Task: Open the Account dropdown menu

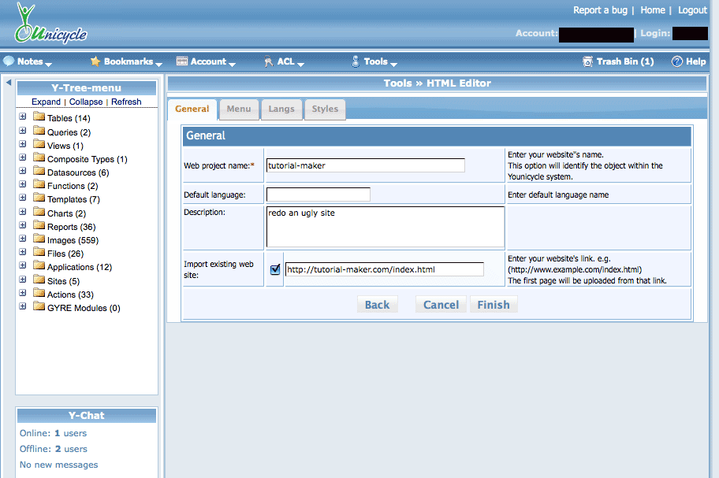Action: [x=207, y=61]
